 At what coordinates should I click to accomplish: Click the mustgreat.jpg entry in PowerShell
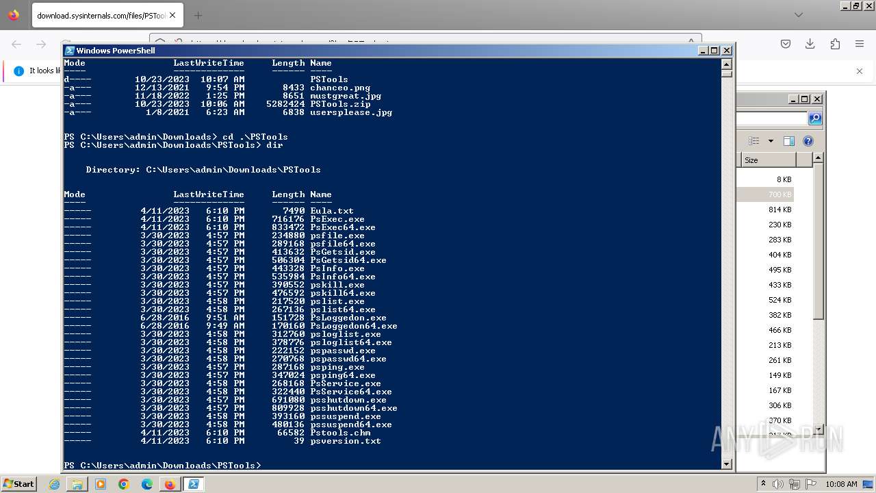(x=346, y=96)
